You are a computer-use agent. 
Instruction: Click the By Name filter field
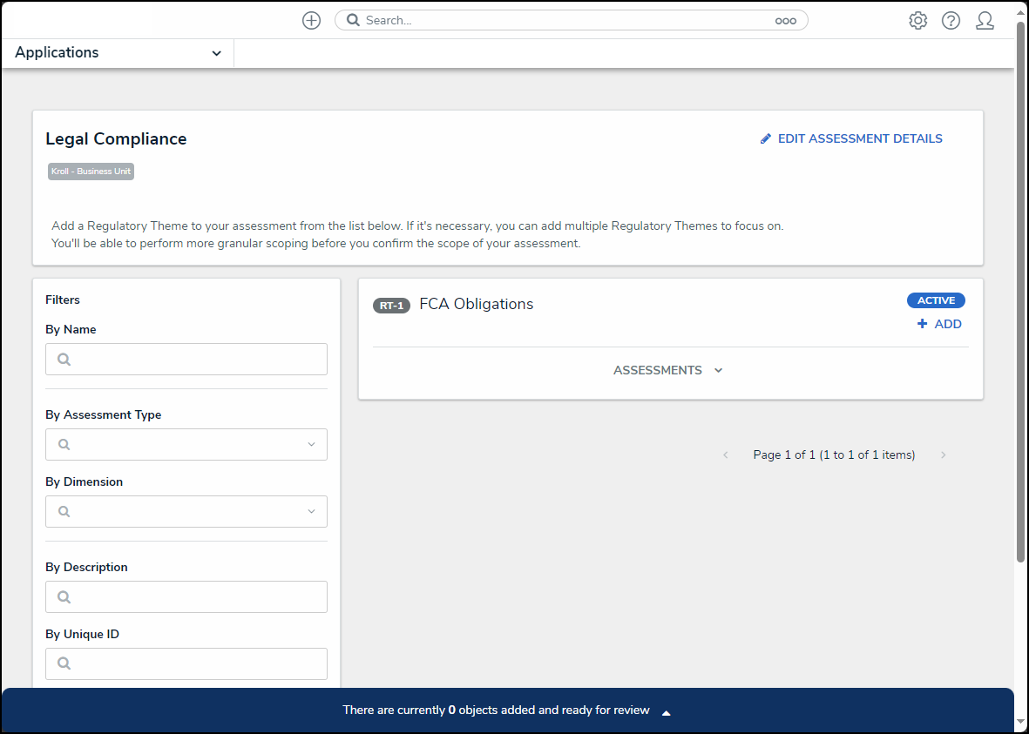click(186, 359)
